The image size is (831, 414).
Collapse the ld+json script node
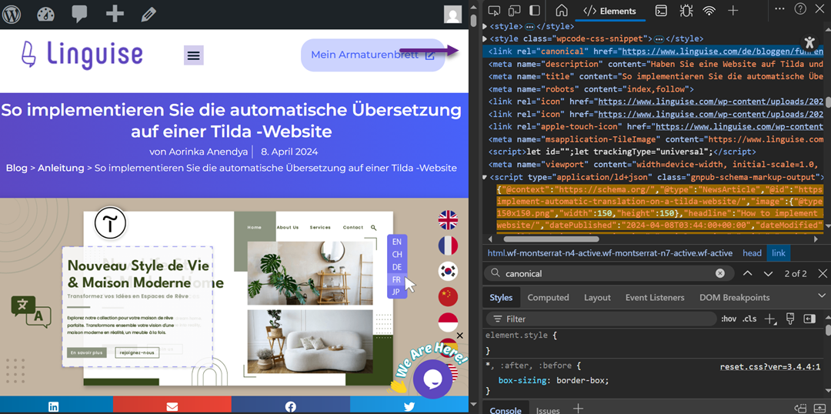485,177
